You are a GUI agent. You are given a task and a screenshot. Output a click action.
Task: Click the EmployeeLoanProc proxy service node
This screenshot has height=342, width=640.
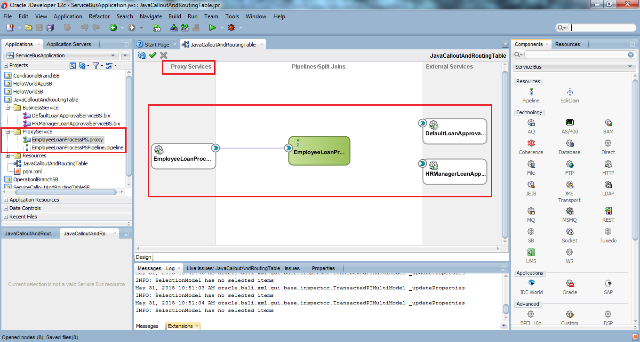[184, 156]
